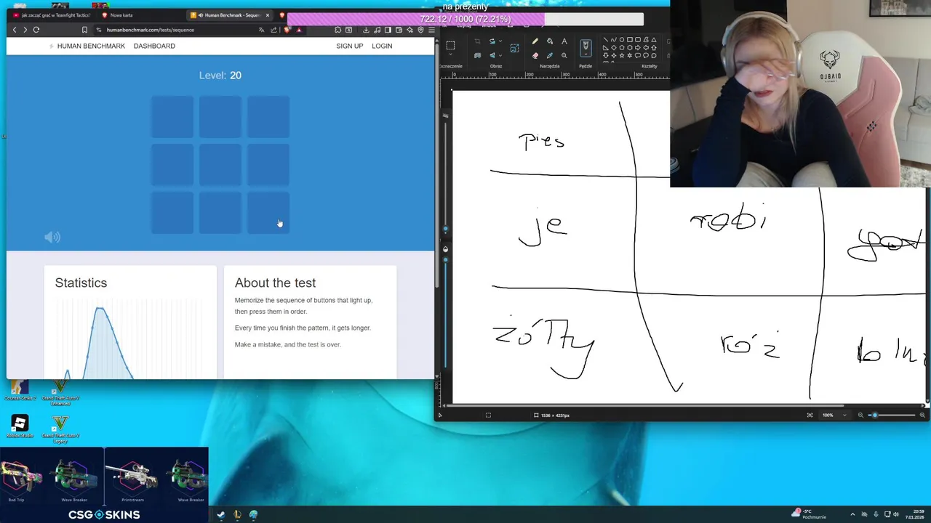Click the Paint zoom slider handle
931x523 pixels.
(x=874, y=415)
